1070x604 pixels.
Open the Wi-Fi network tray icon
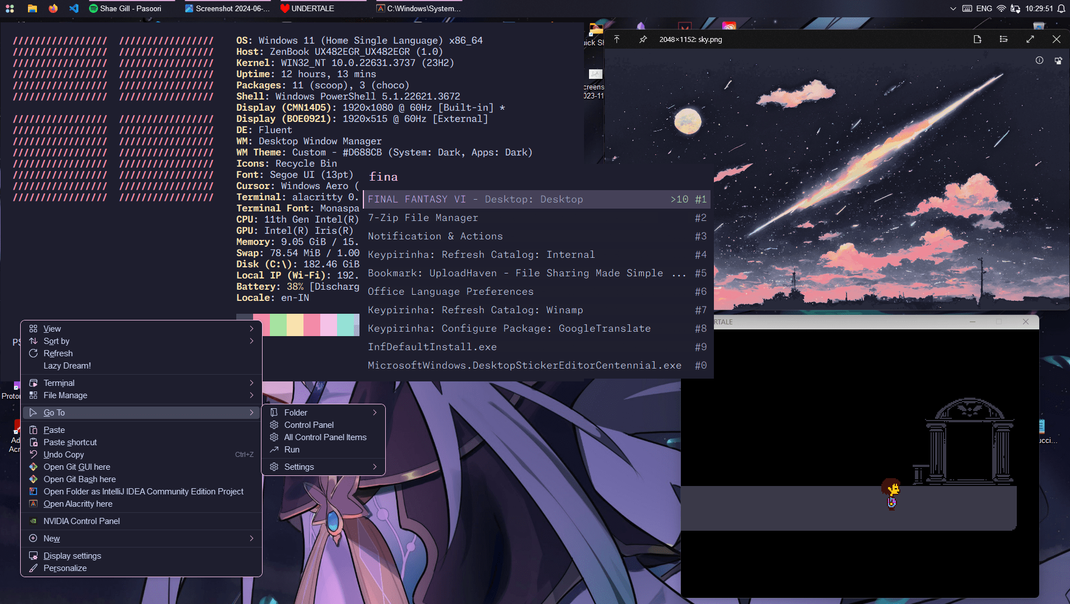point(1001,8)
